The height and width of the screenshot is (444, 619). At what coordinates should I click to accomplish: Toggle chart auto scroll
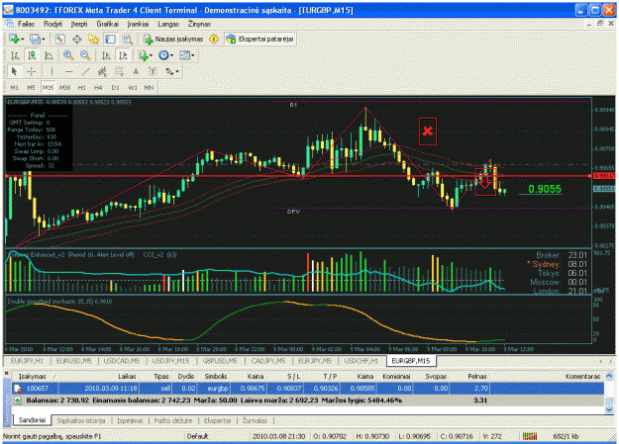pos(106,55)
